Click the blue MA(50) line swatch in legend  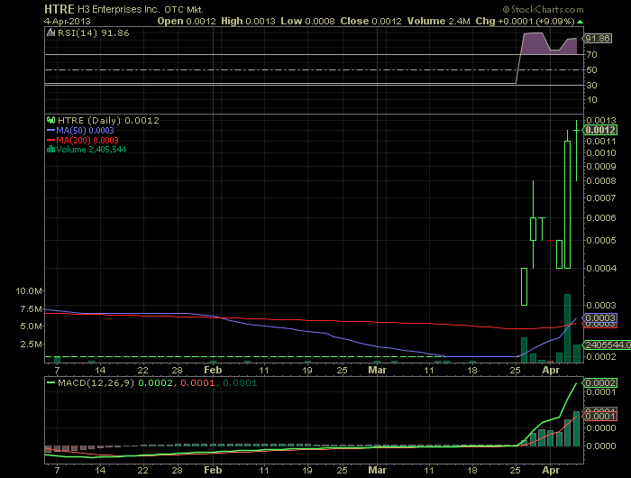click(x=51, y=131)
